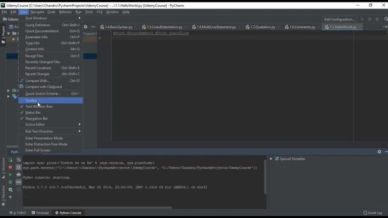Viewport: 388px width, 218px height.
Task: Open the Help menu
Action: [126, 12]
